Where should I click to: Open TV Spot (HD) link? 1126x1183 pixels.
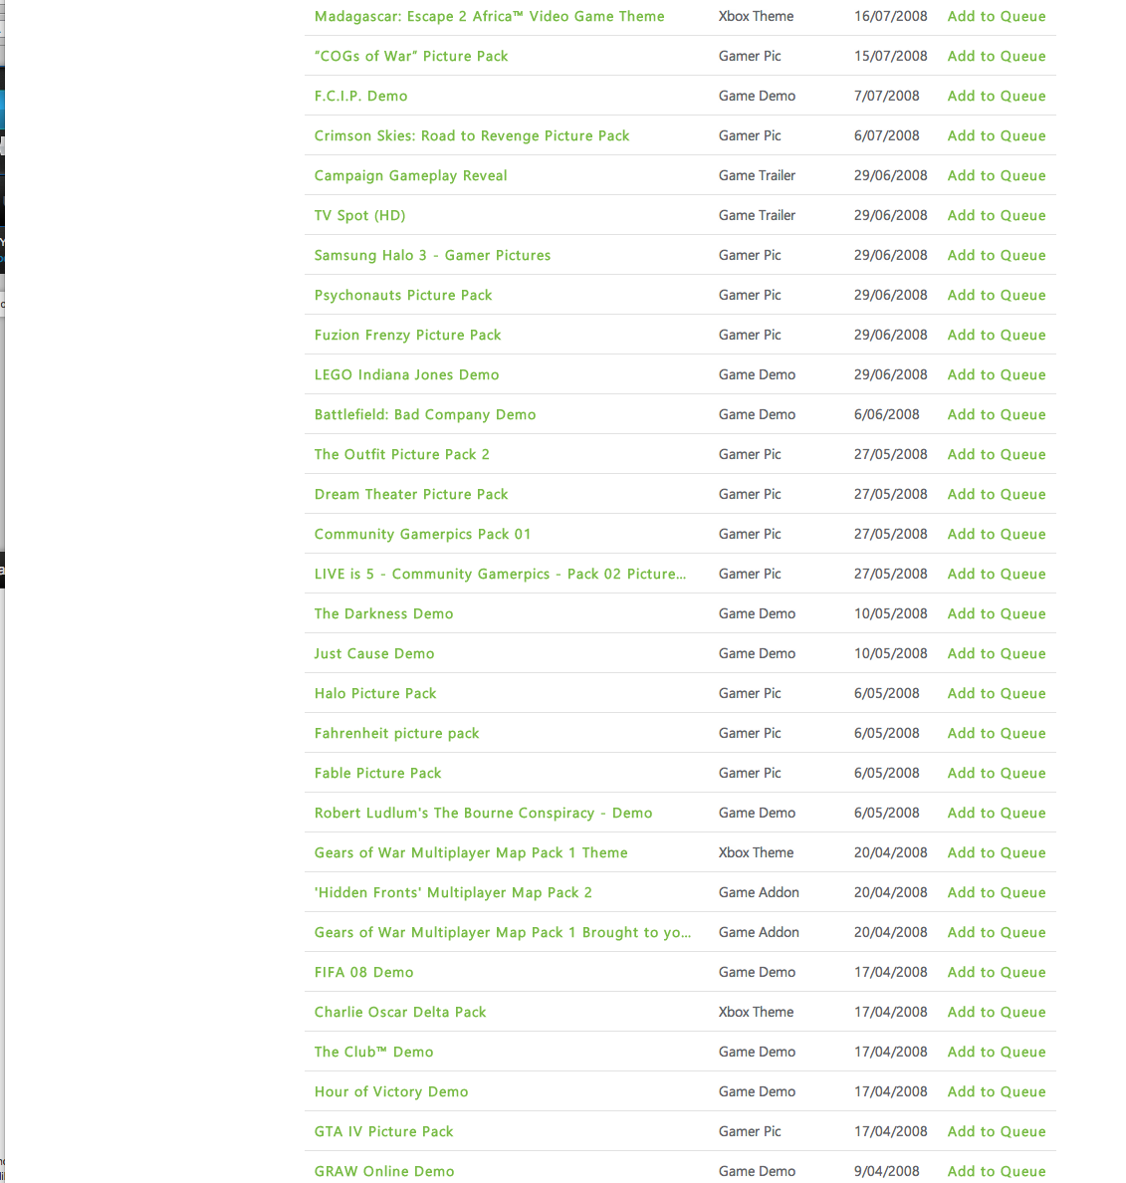tap(359, 216)
